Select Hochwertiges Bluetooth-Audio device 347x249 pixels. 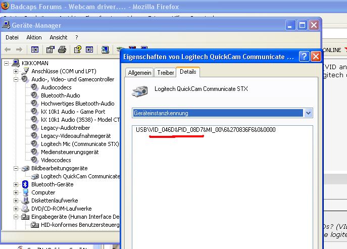point(78,104)
